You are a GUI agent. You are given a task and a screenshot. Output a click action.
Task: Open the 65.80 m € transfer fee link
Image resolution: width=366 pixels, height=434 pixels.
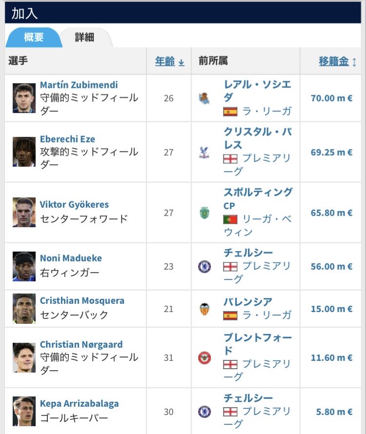pos(331,213)
